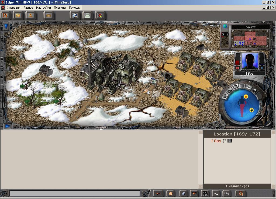
Task: Click the right arrow of the minimap
Action: tap(268, 38)
